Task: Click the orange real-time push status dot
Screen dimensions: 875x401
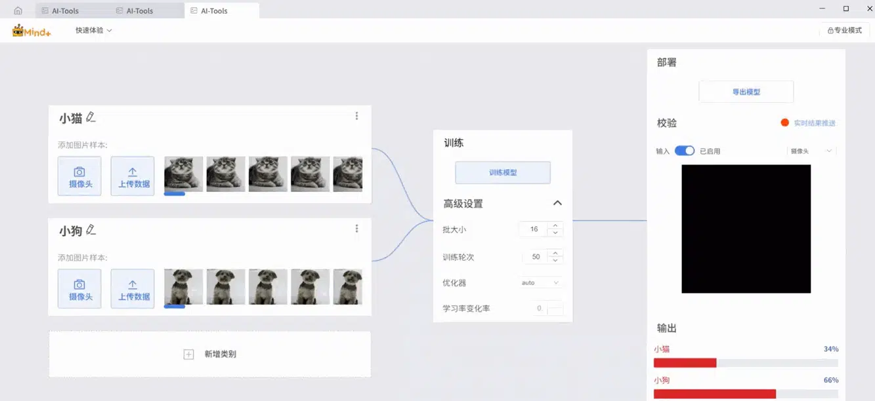Action: click(784, 123)
